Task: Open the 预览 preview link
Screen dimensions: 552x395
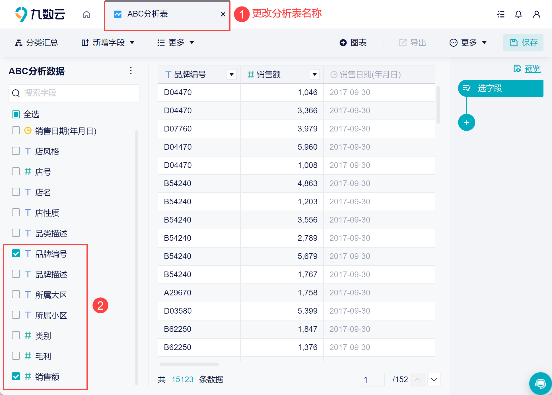Action: (532, 69)
